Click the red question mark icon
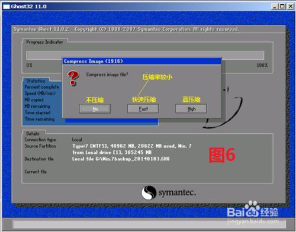 [x=73, y=78]
